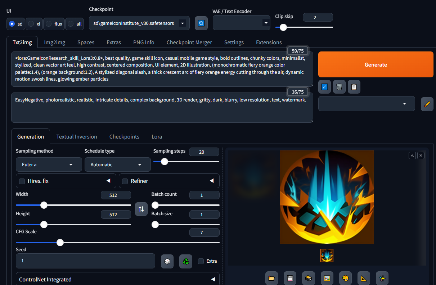Click into the negative prompt text box

[162, 108]
